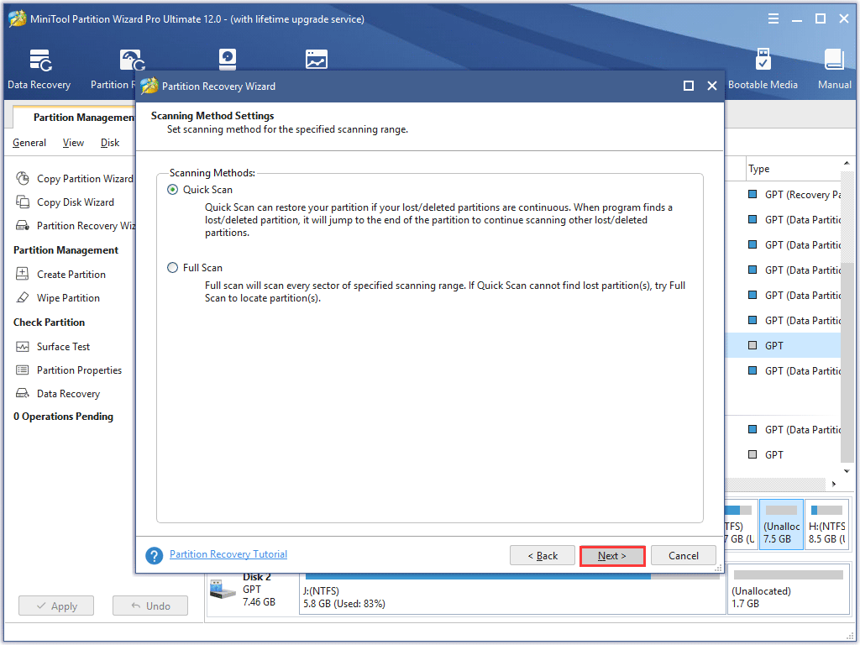The image size is (860, 645).
Task: Open the View menu
Action: tap(73, 143)
